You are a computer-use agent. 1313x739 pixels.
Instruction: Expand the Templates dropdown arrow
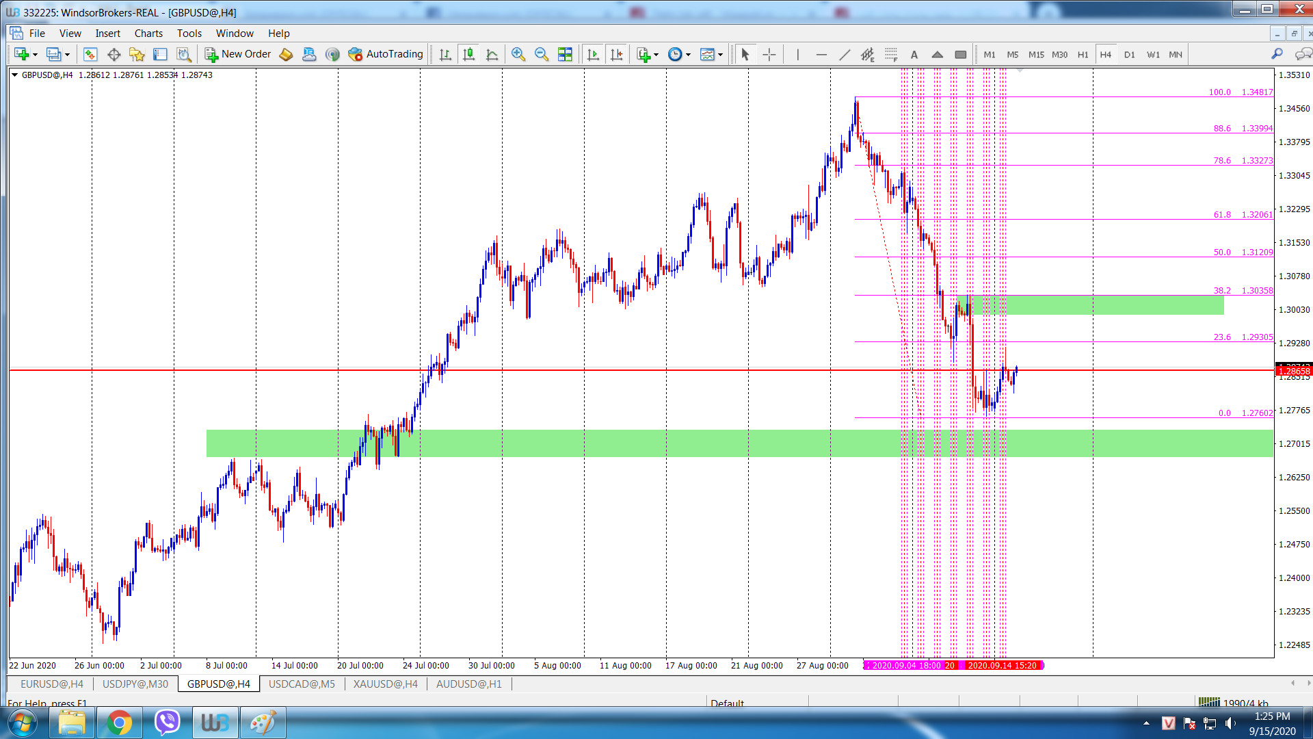click(x=721, y=55)
